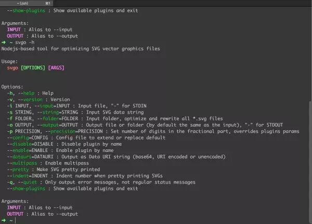Click the --multipass option line
Screen dimensions: 312x224
[x=48, y=163]
